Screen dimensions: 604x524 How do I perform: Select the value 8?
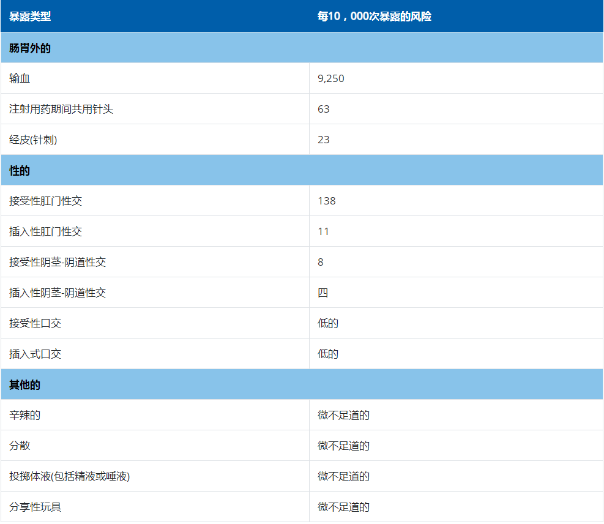[x=321, y=262]
